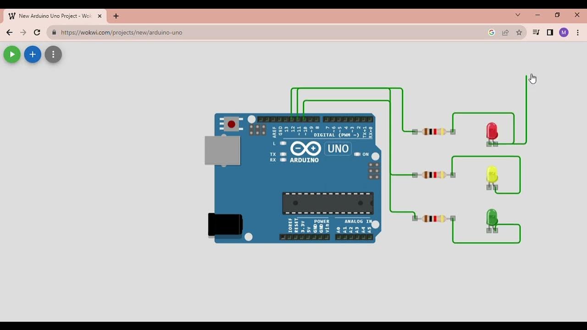Click the ANALOG IN pin header
Viewport: 587px width, 330px height.
[x=354, y=237]
